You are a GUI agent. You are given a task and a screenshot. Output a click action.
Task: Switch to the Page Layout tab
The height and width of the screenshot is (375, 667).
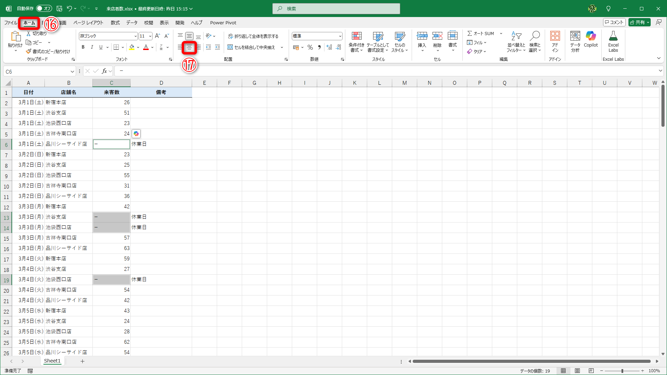pos(88,23)
